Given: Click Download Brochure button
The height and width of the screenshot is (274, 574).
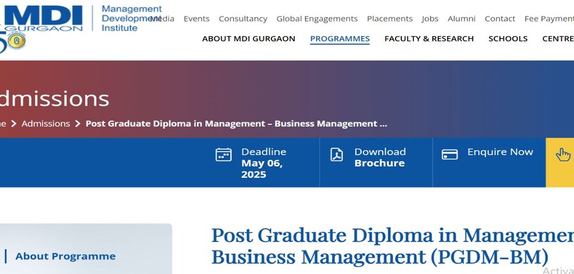Looking at the screenshot, I should coord(379,157).
